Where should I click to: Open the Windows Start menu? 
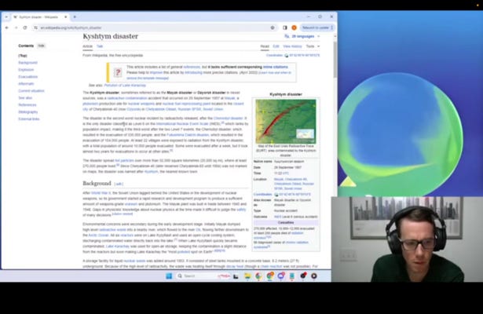point(169,276)
